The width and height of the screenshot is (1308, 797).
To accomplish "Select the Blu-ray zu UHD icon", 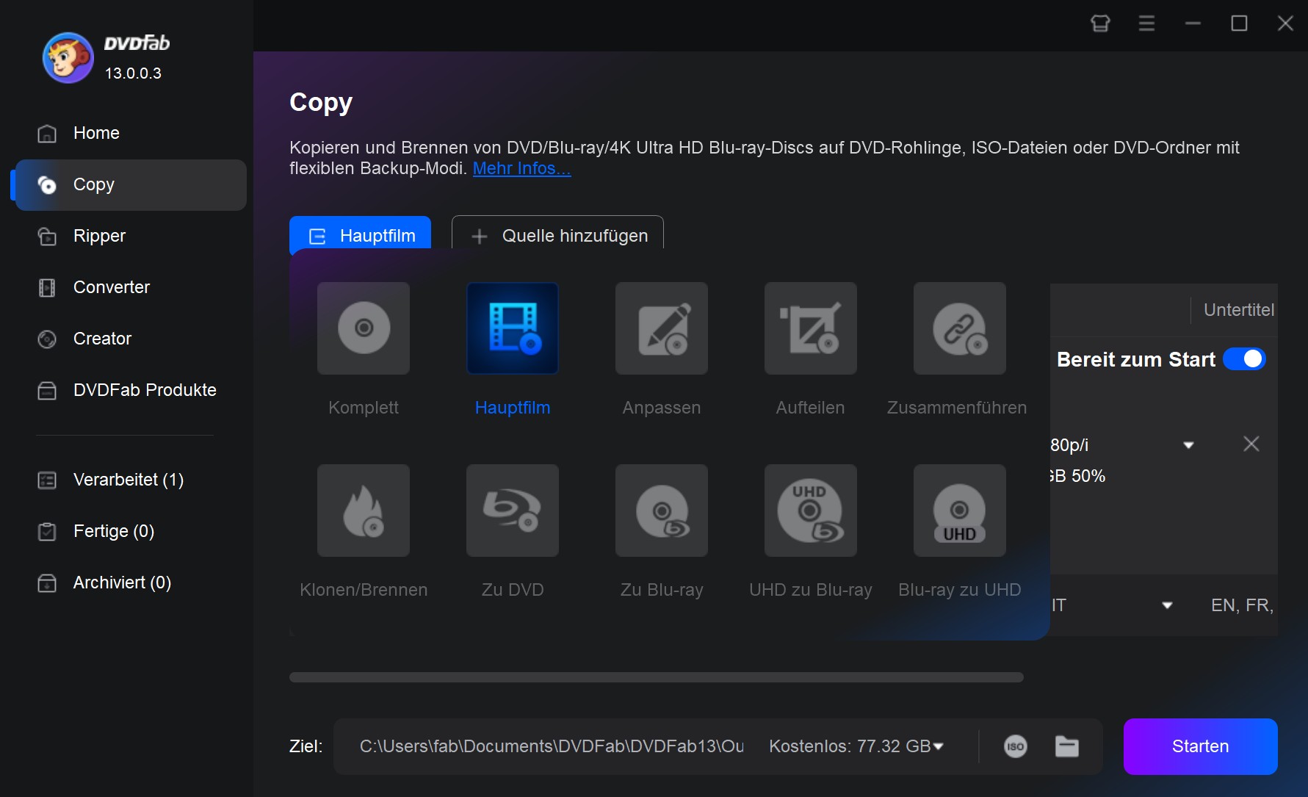I will point(960,511).
